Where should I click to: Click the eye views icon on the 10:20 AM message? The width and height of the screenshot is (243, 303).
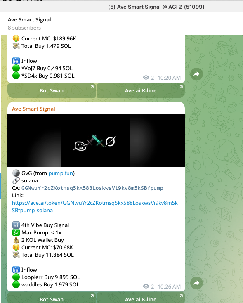146,78
